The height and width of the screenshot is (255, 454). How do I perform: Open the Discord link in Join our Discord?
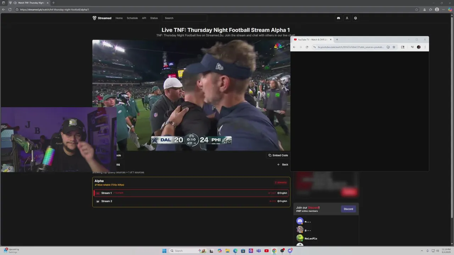tap(313, 208)
